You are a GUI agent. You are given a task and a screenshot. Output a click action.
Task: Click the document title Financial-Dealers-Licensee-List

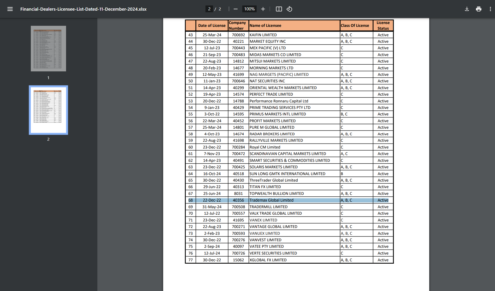click(x=83, y=9)
